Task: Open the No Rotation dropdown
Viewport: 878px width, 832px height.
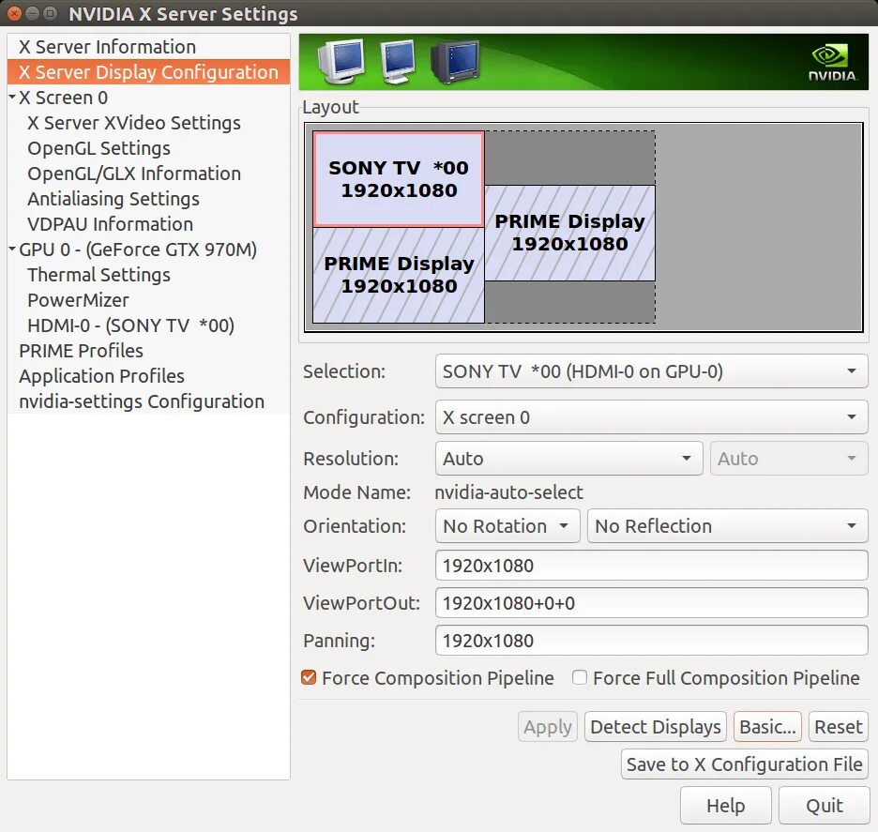Action: point(507,525)
